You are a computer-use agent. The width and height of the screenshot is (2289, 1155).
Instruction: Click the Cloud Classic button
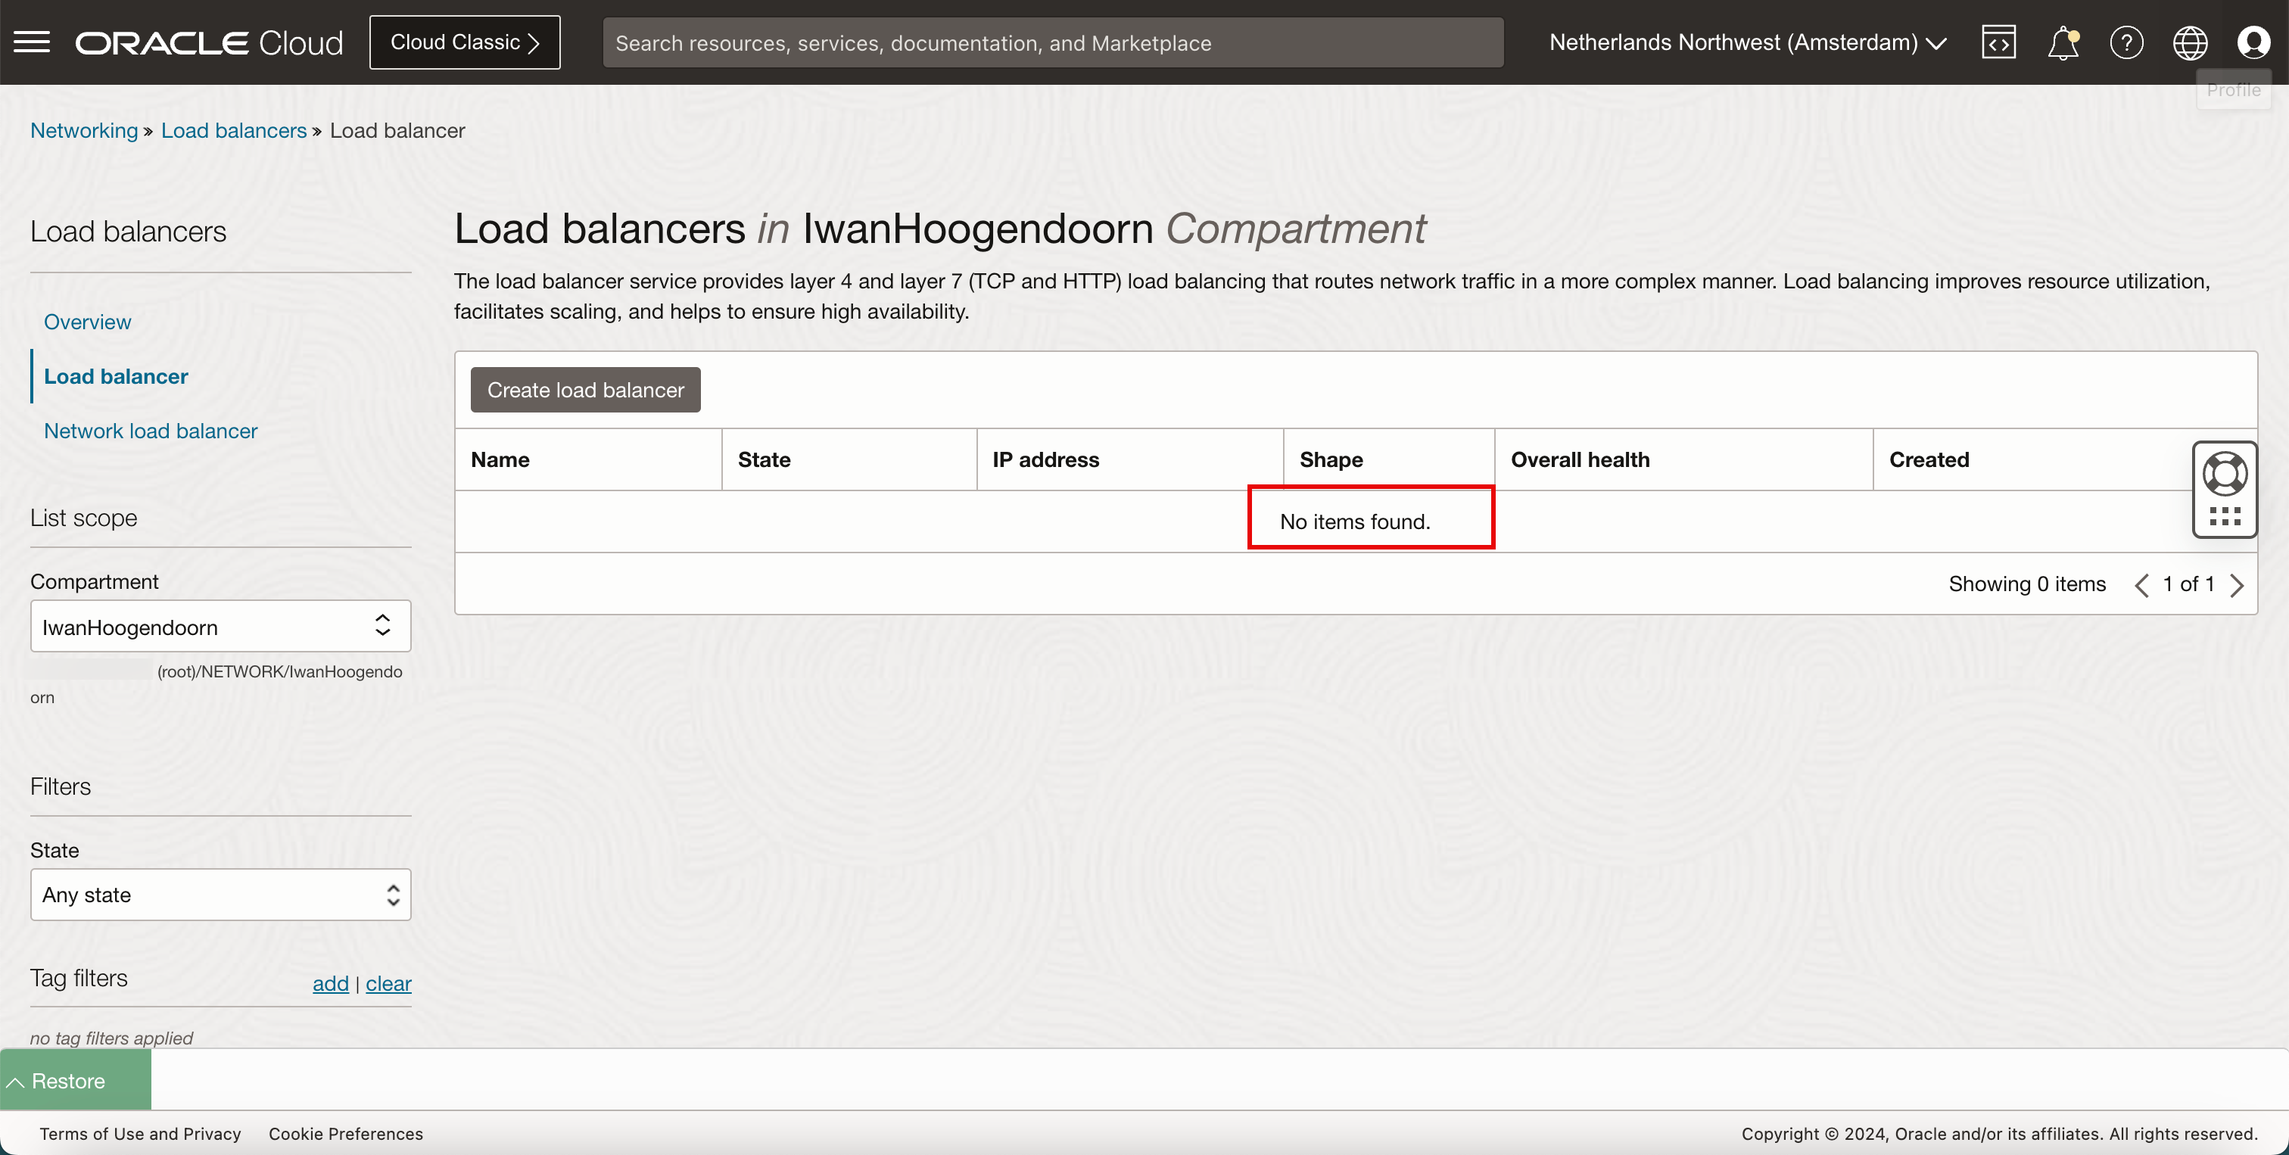coord(464,42)
